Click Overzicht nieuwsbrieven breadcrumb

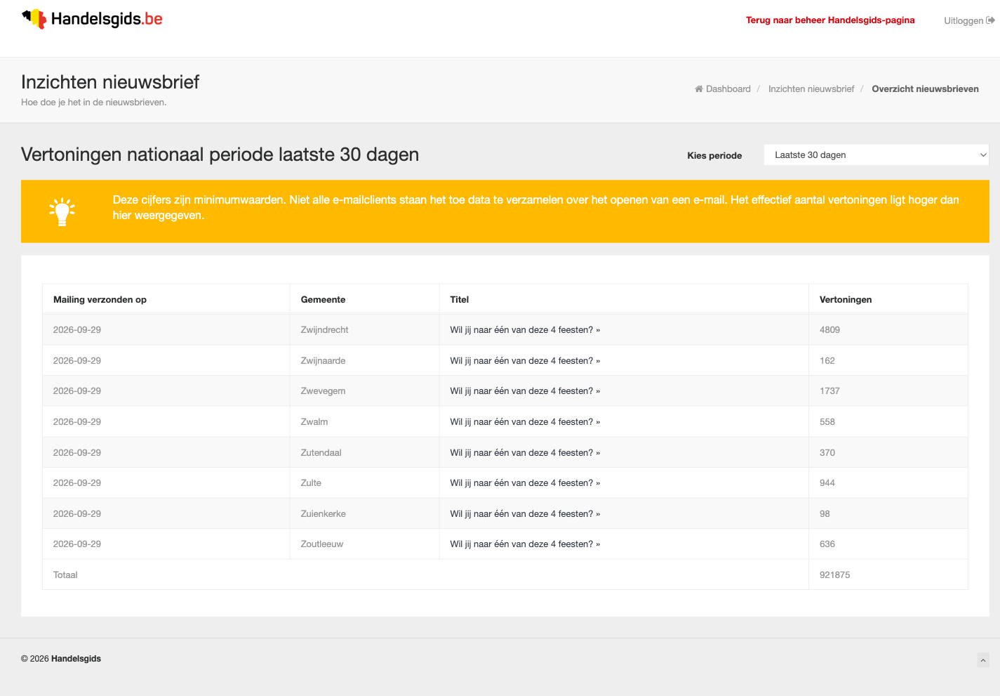click(x=925, y=89)
